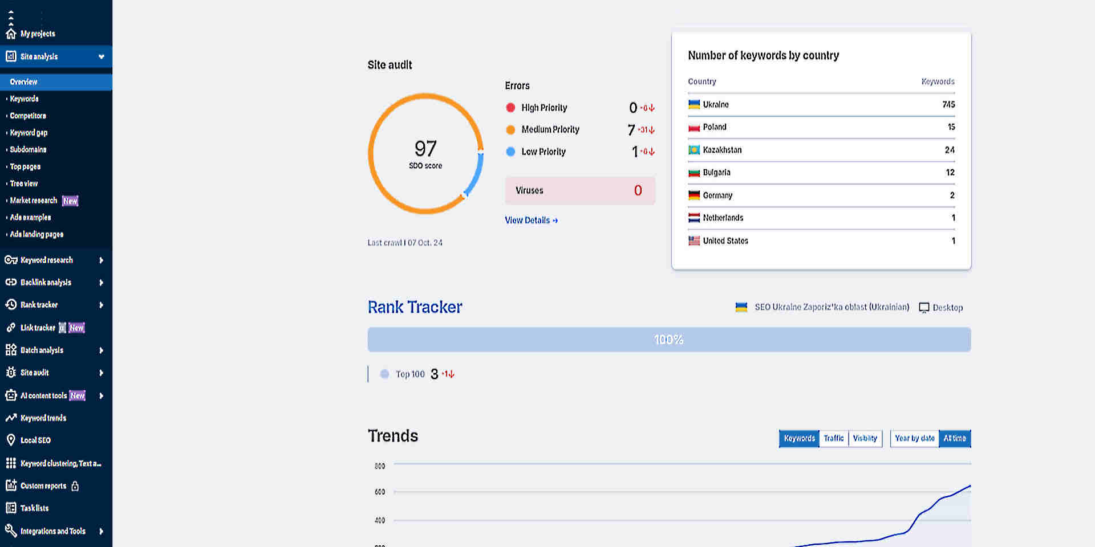Image resolution: width=1095 pixels, height=547 pixels.
Task: Open Market research in sidebar
Action: click(34, 201)
